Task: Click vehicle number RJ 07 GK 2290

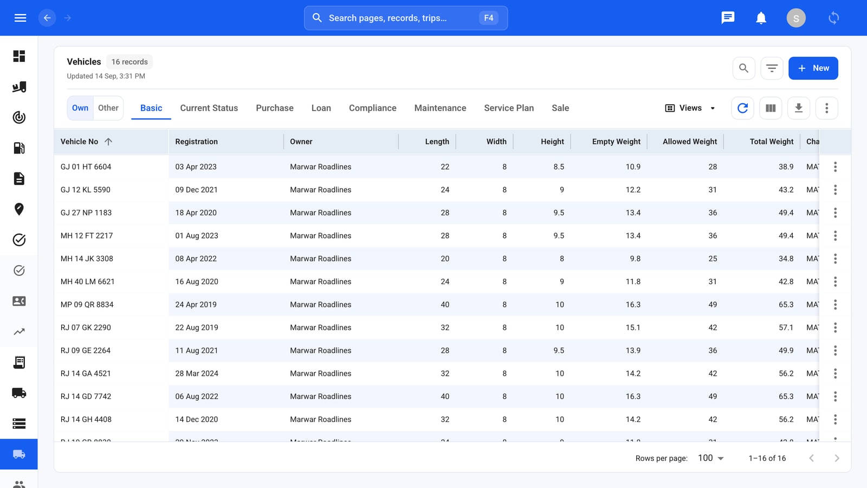Action: (86, 328)
